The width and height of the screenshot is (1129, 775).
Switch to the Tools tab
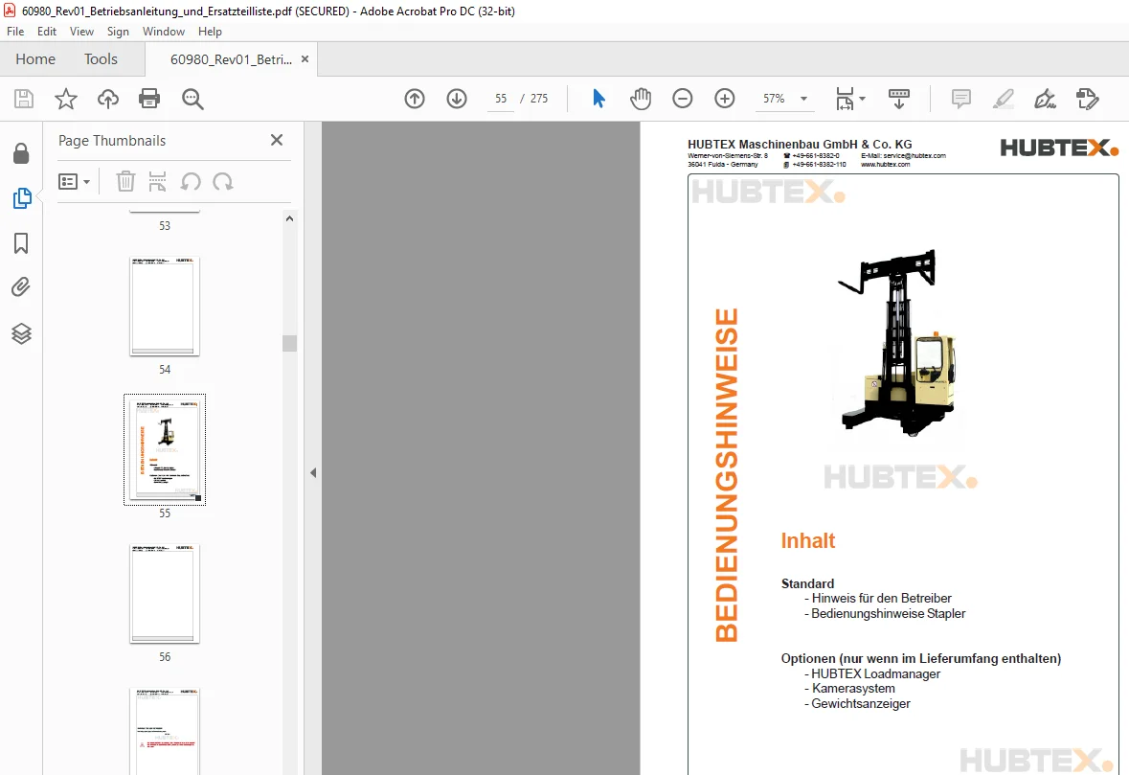pos(101,59)
